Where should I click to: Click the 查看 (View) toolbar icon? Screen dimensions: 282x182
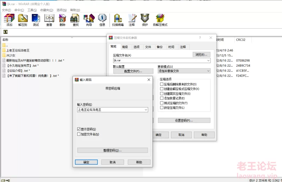[49, 20]
